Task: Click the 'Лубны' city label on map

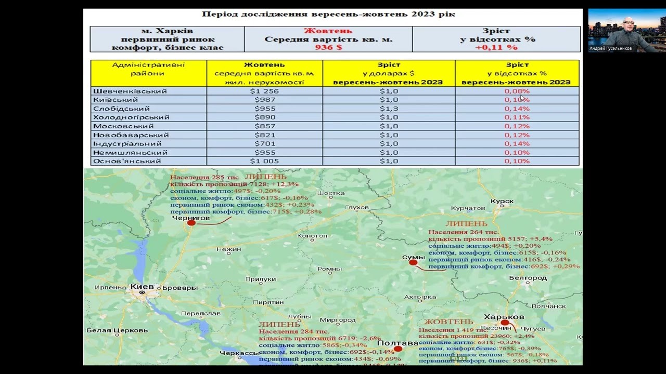Action: [299, 316]
